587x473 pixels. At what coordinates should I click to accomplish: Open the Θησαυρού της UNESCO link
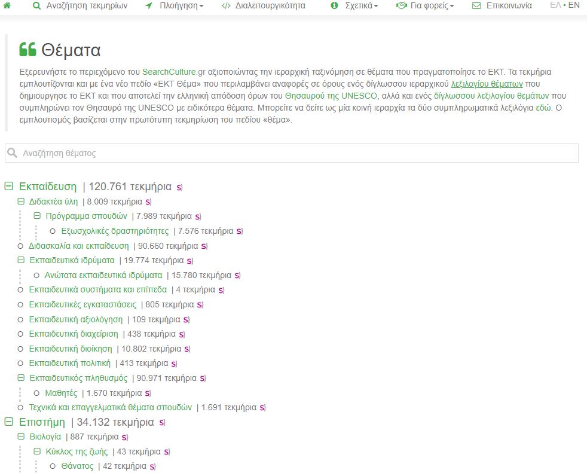pyautogui.click(x=331, y=96)
